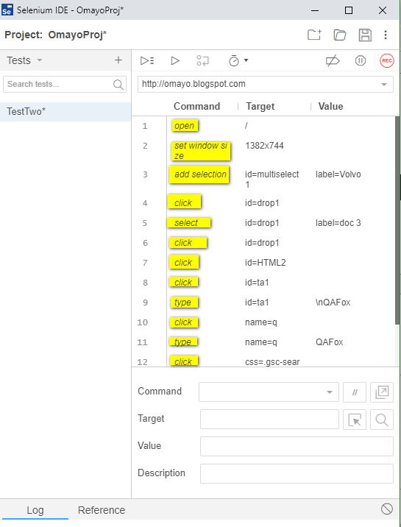The height and width of the screenshot is (527, 401).
Task: Select the 'click' command in row 4
Action: click(x=184, y=202)
